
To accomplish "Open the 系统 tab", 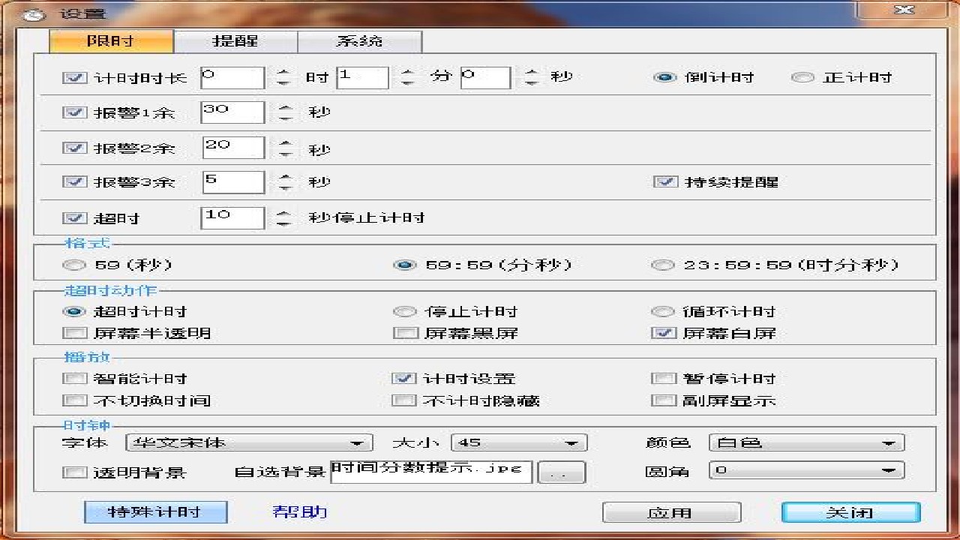I will 359,41.
